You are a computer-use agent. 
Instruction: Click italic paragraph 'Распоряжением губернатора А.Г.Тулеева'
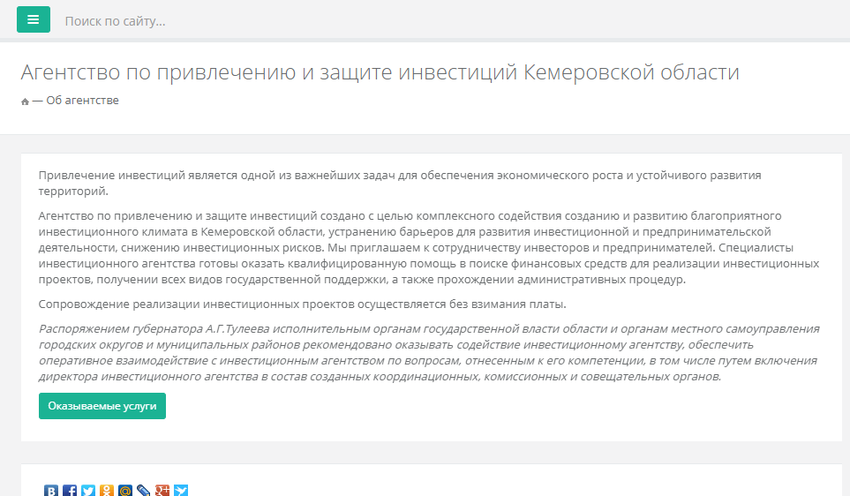[x=429, y=352]
